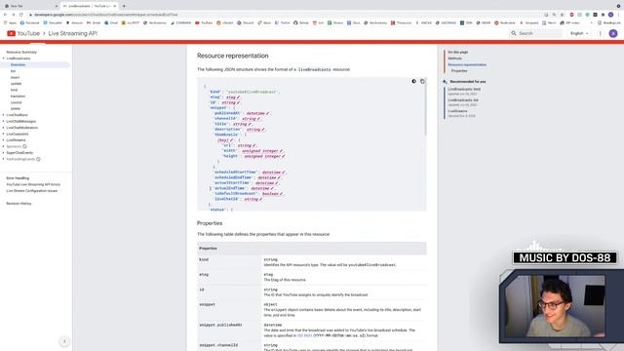Open the Facebook bookmark
The image size is (624, 351).
[30, 23]
